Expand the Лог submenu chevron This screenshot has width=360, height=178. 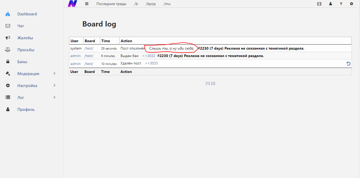coord(55,98)
